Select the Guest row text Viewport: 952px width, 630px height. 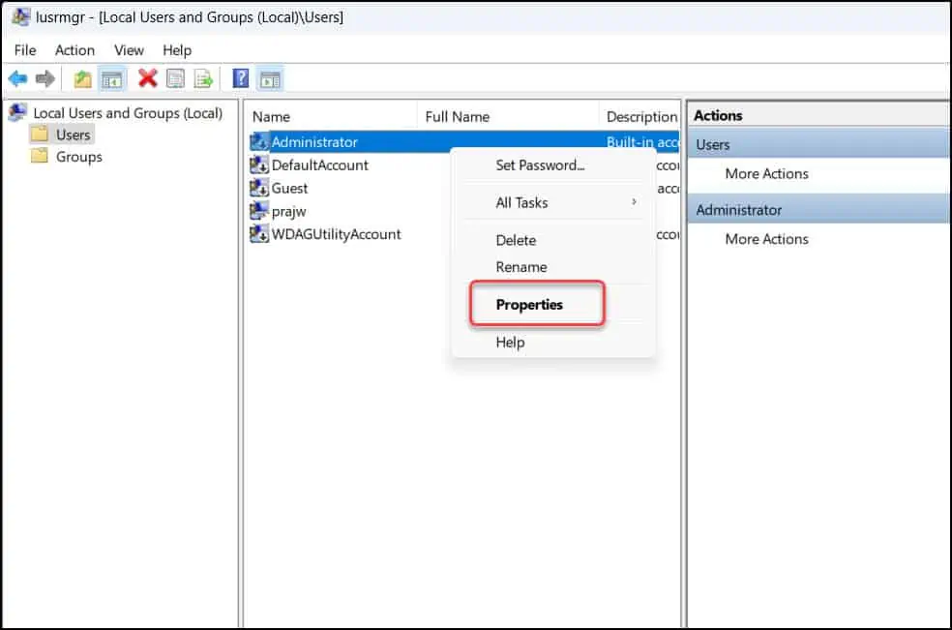click(x=289, y=189)
